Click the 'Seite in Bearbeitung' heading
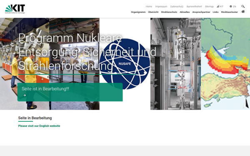This screenshot has height=156, width=250. [x=35, y=118]
